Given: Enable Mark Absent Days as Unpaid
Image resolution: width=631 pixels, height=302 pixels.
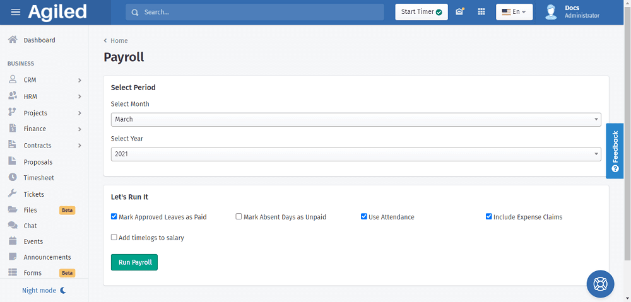Looking at the screenshot, I should tap(239, 216).
